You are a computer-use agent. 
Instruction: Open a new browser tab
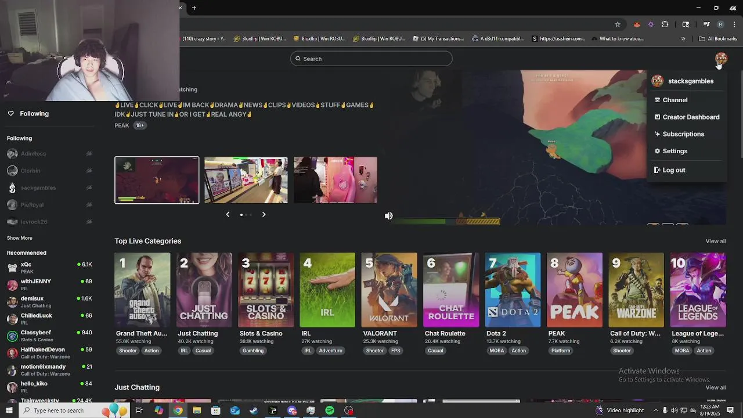tap(194, 8)
